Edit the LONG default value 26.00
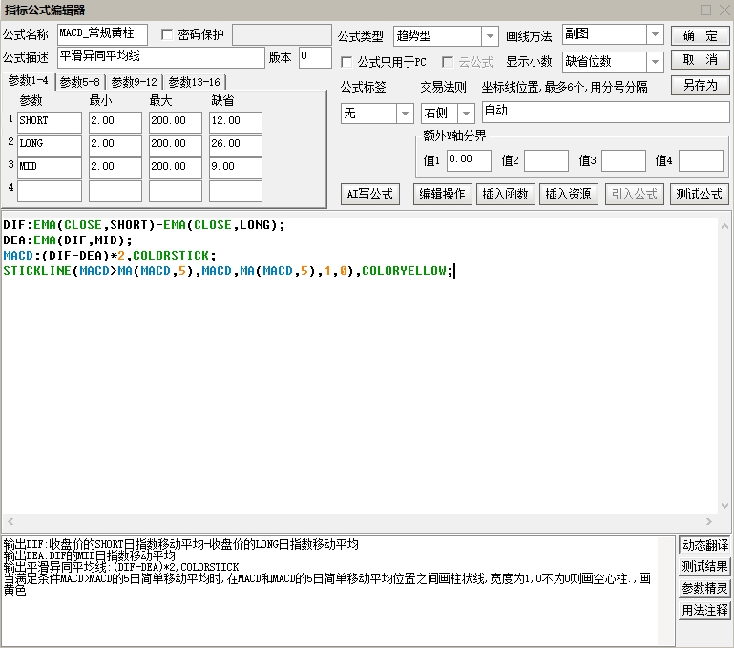734x648 pixels. tap(236, 145)
